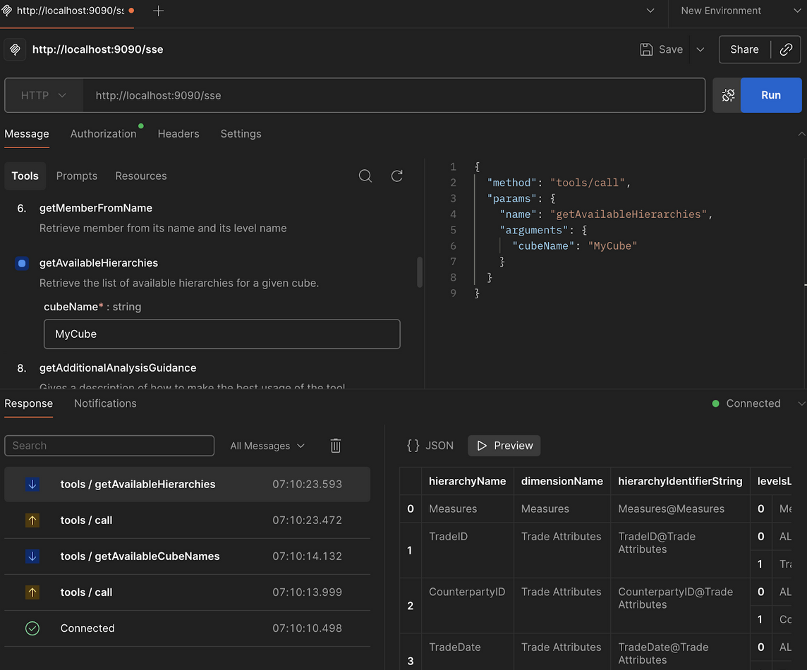This screenshot has width=807, height=670.
Task: Open the HTTP protocol dropdown
Action: point(44,95)
